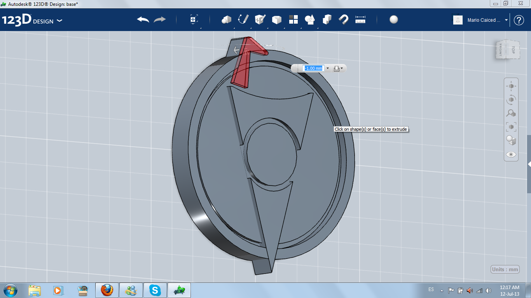Click the Units : mm button
The height and width of the screenshot is (298, 531).
coord(505,270)
